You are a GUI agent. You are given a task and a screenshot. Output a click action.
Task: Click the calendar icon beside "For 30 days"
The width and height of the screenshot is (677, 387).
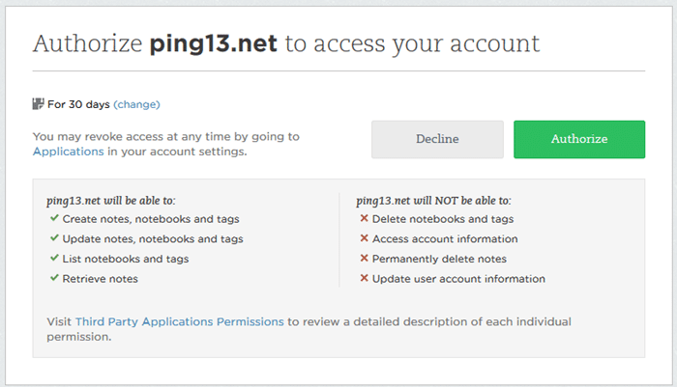39,104
